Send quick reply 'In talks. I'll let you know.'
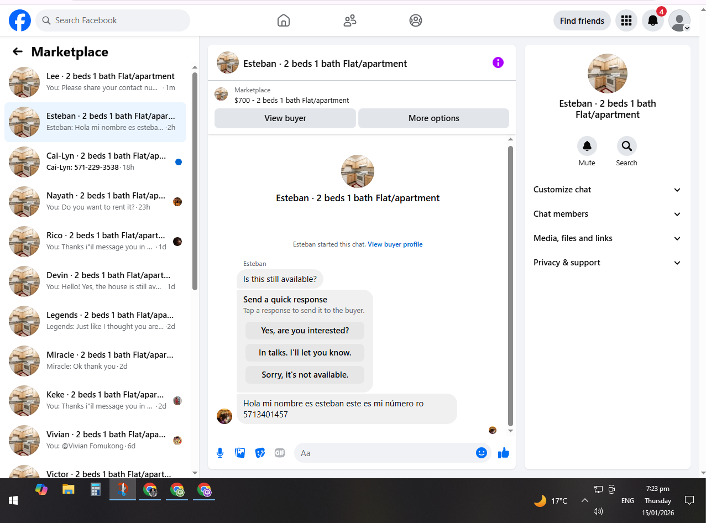The image size is (706, 523). point(305,353)
